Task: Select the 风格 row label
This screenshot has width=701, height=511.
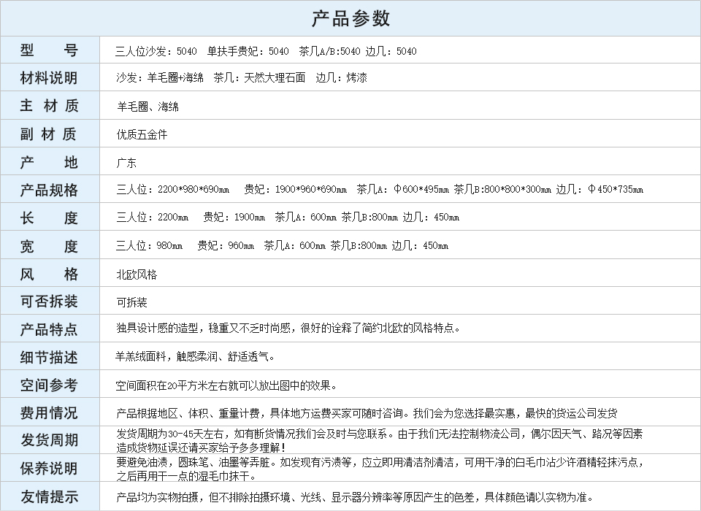Action: [x=49, y=274]
